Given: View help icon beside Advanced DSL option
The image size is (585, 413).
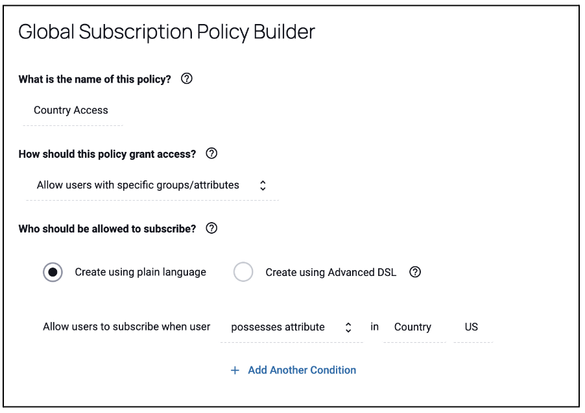Looking at the screenshot, I should [x=415, y=272].
